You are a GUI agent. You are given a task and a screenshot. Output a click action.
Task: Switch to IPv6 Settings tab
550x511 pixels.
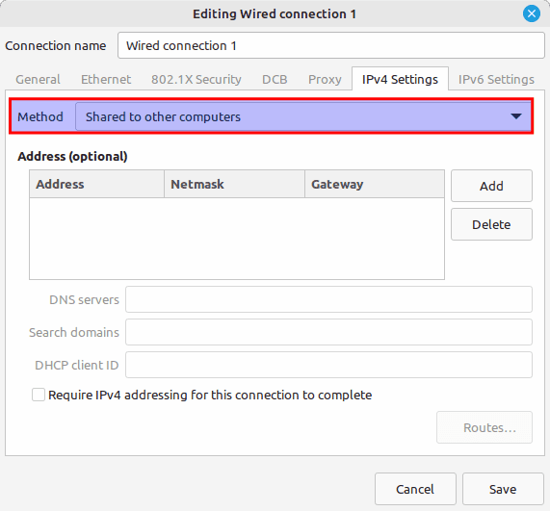(496, 79)
